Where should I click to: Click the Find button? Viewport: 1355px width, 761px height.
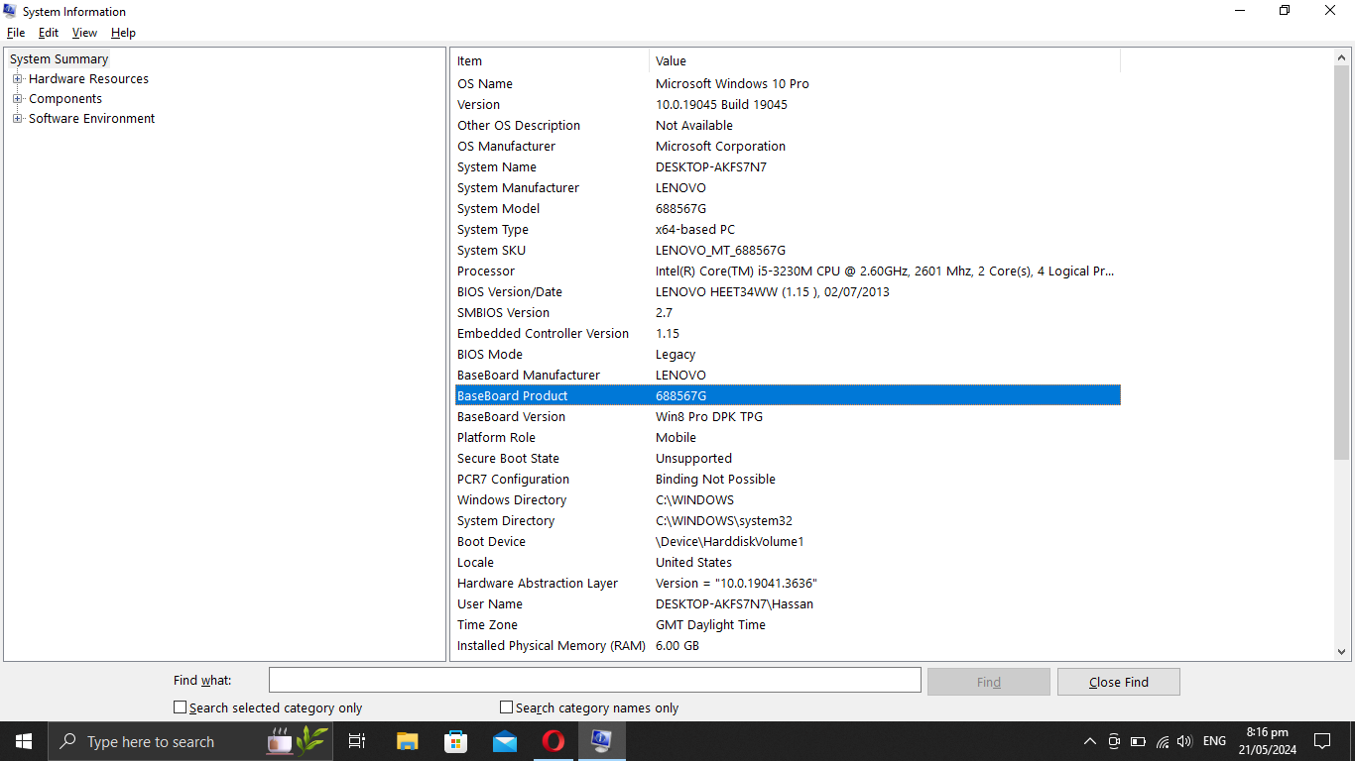[988, 682]
